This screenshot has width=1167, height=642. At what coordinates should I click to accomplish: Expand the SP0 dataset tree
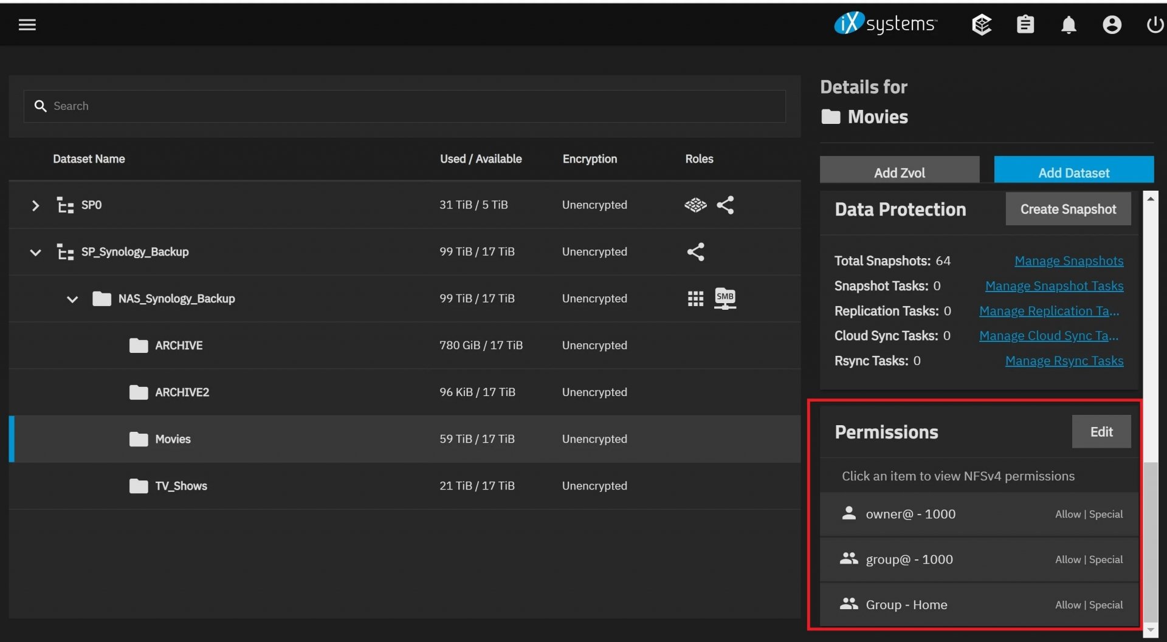pyautogui.click(x=35, y=205)
